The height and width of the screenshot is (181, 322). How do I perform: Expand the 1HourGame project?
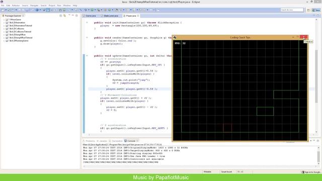pyautogui.click(x=4, y=20)
